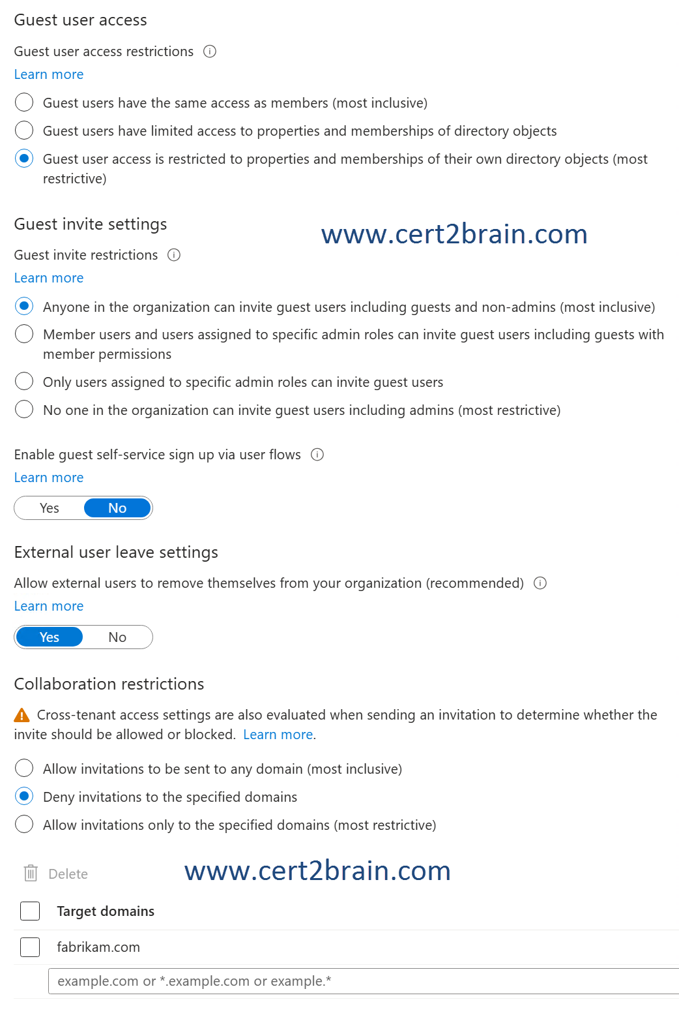The height and width of the screenshot is (1019, 679).
Task: Tick the Target domains select-all checkbox
Action: [x=30, y=911]
